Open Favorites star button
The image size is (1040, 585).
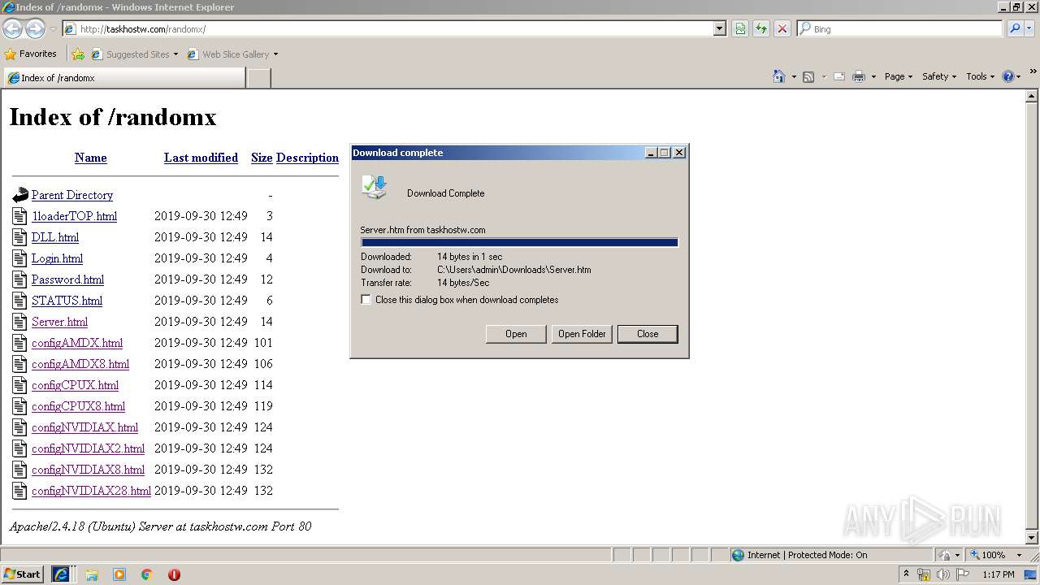(30, 54)
